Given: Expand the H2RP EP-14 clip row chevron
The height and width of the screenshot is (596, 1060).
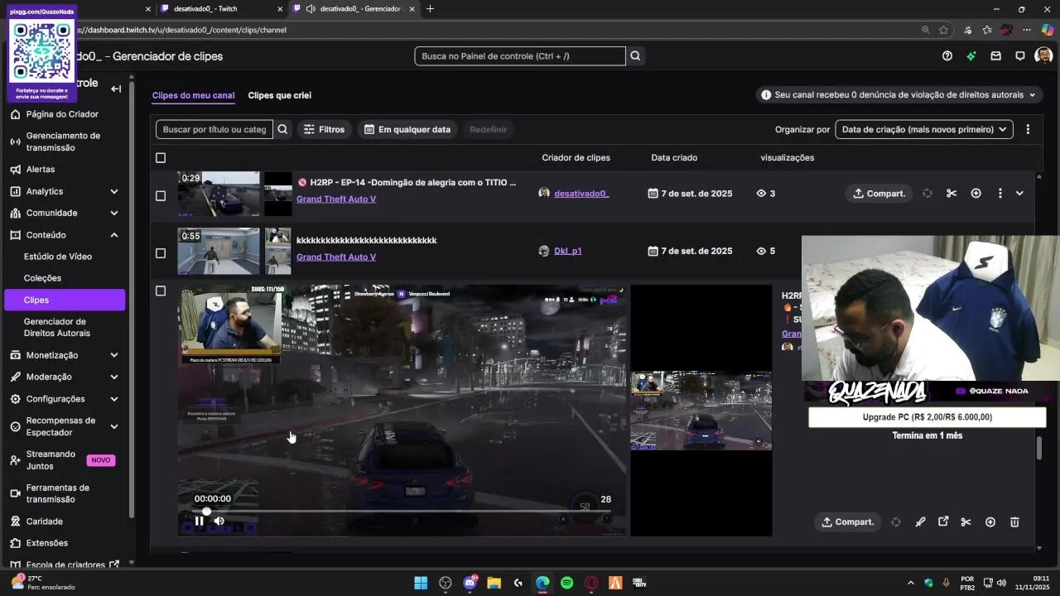Looking at the screenshot, I should pyautogui.click(x=1019, y=194).
